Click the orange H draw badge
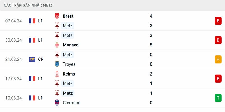225x112 pixels. 218,59
